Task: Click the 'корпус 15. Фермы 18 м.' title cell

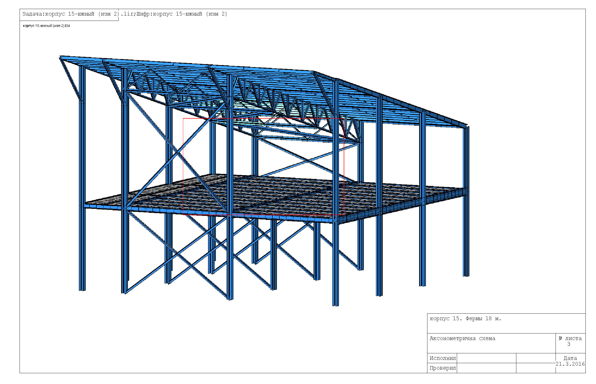Action: point(465,319)
